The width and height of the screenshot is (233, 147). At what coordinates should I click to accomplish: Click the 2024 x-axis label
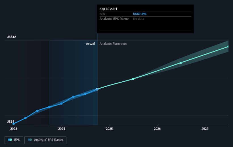coord(62,129)
